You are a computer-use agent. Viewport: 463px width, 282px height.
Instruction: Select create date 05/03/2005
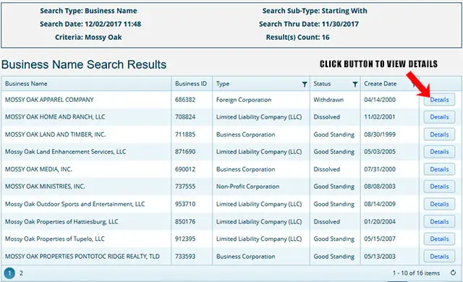click(x=380, y=152)
